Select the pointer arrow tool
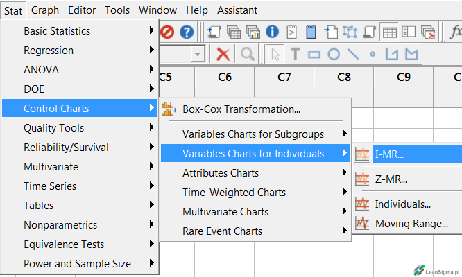Screen dimensions: 462x277 coord(275,54)
